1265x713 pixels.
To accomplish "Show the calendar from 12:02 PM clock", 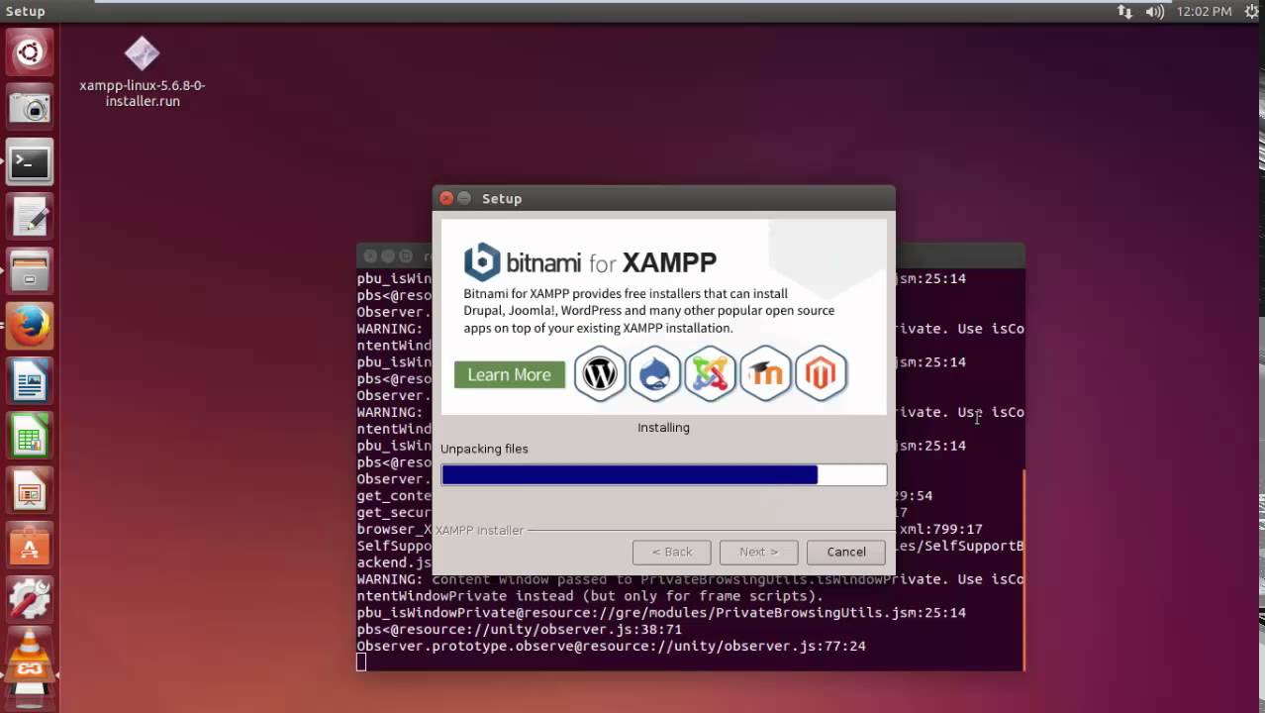I will pos(1204,11).
